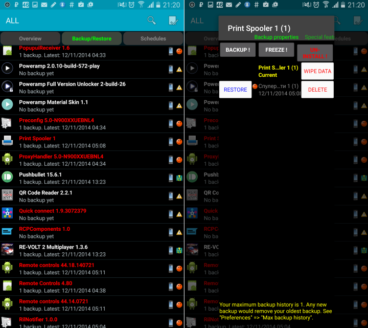The image size is (368, 328).
Task: Tap the smiley icon beside the Спулер backup
Action: [255, 86]
